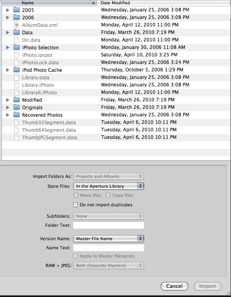Click the Thumb64Segment.data file icon
This screenshot has width=231, height=297.
coord(17,130)
